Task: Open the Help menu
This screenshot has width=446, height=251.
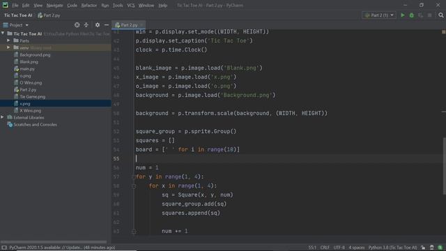Action: tap(162, 6)
